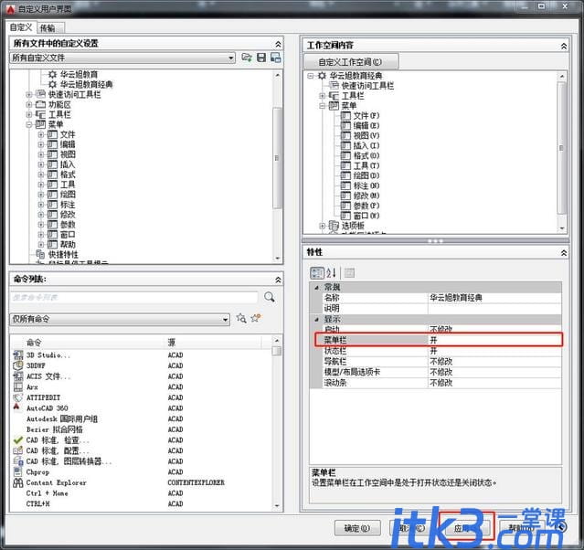Click the 取消(C) button
The image size is (584, 550).
click(412, 528)
